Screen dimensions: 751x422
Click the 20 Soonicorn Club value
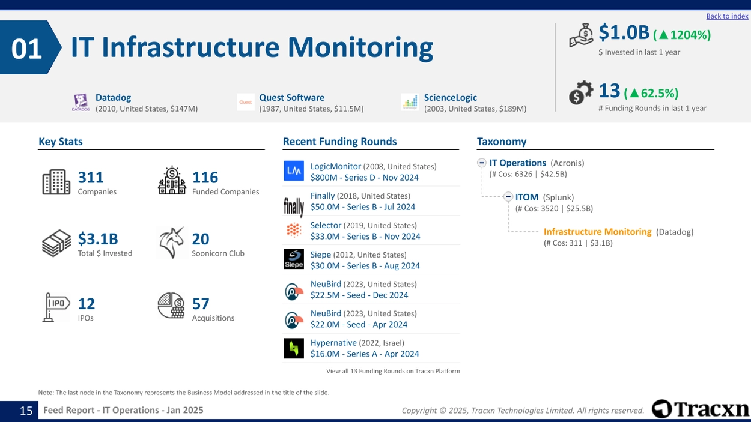point(201,238)
